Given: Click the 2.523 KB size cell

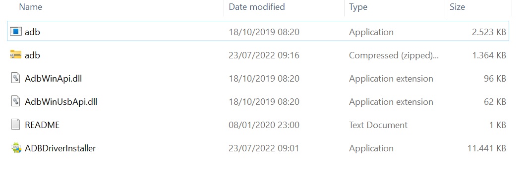Looking at the screenshot, I should (489, 32).
